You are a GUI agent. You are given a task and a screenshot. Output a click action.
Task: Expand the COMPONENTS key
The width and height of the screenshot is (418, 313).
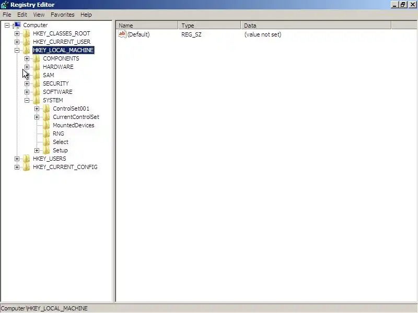[27, 58]
